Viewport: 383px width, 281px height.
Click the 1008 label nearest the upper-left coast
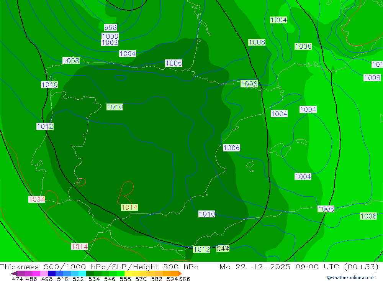click(71, 61)
